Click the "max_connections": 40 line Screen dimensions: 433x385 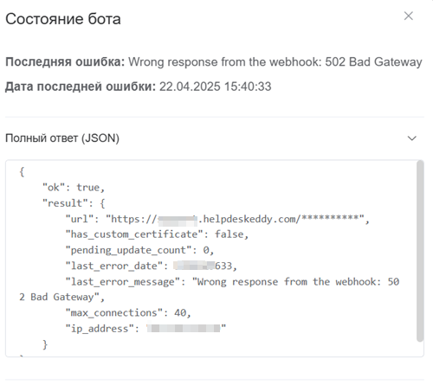point(128,313)
